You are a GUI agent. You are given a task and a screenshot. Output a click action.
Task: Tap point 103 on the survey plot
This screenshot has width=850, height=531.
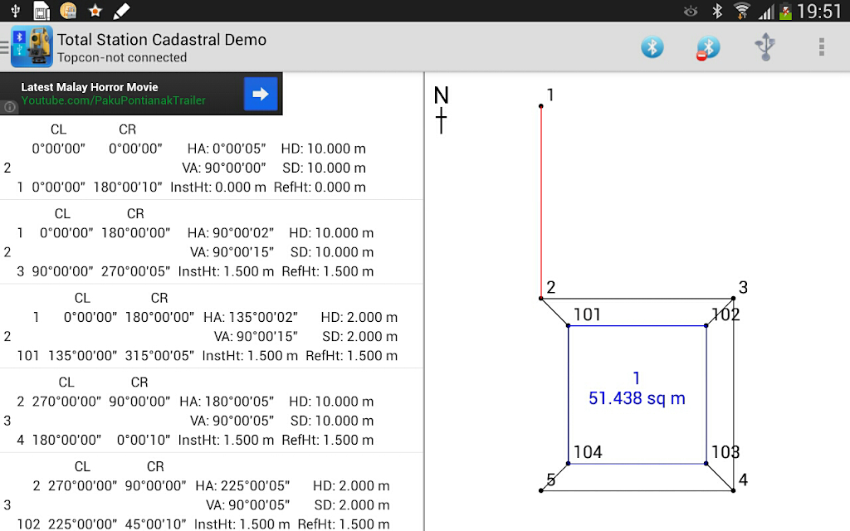click(x=707, y=463)
